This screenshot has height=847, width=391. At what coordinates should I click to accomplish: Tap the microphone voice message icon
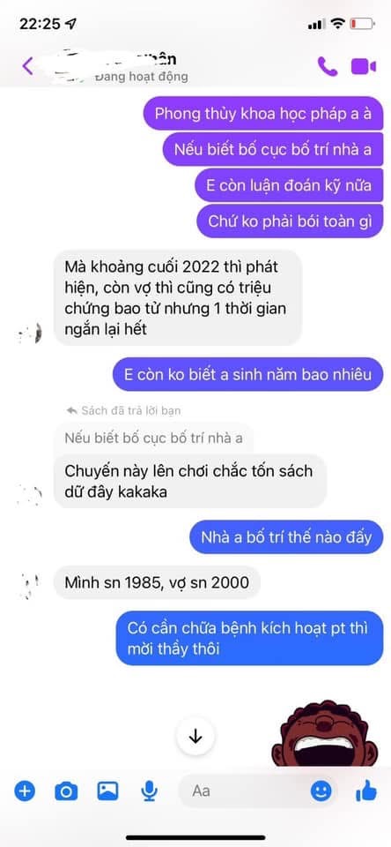click(x=149, y=791)
